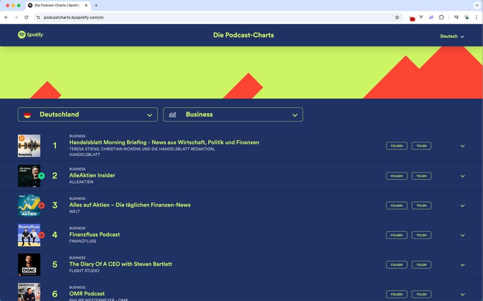The height and width of the screenshot is (301, 483).
Task: Open the tab search dropdown
Action: click(x=477, y=5)
